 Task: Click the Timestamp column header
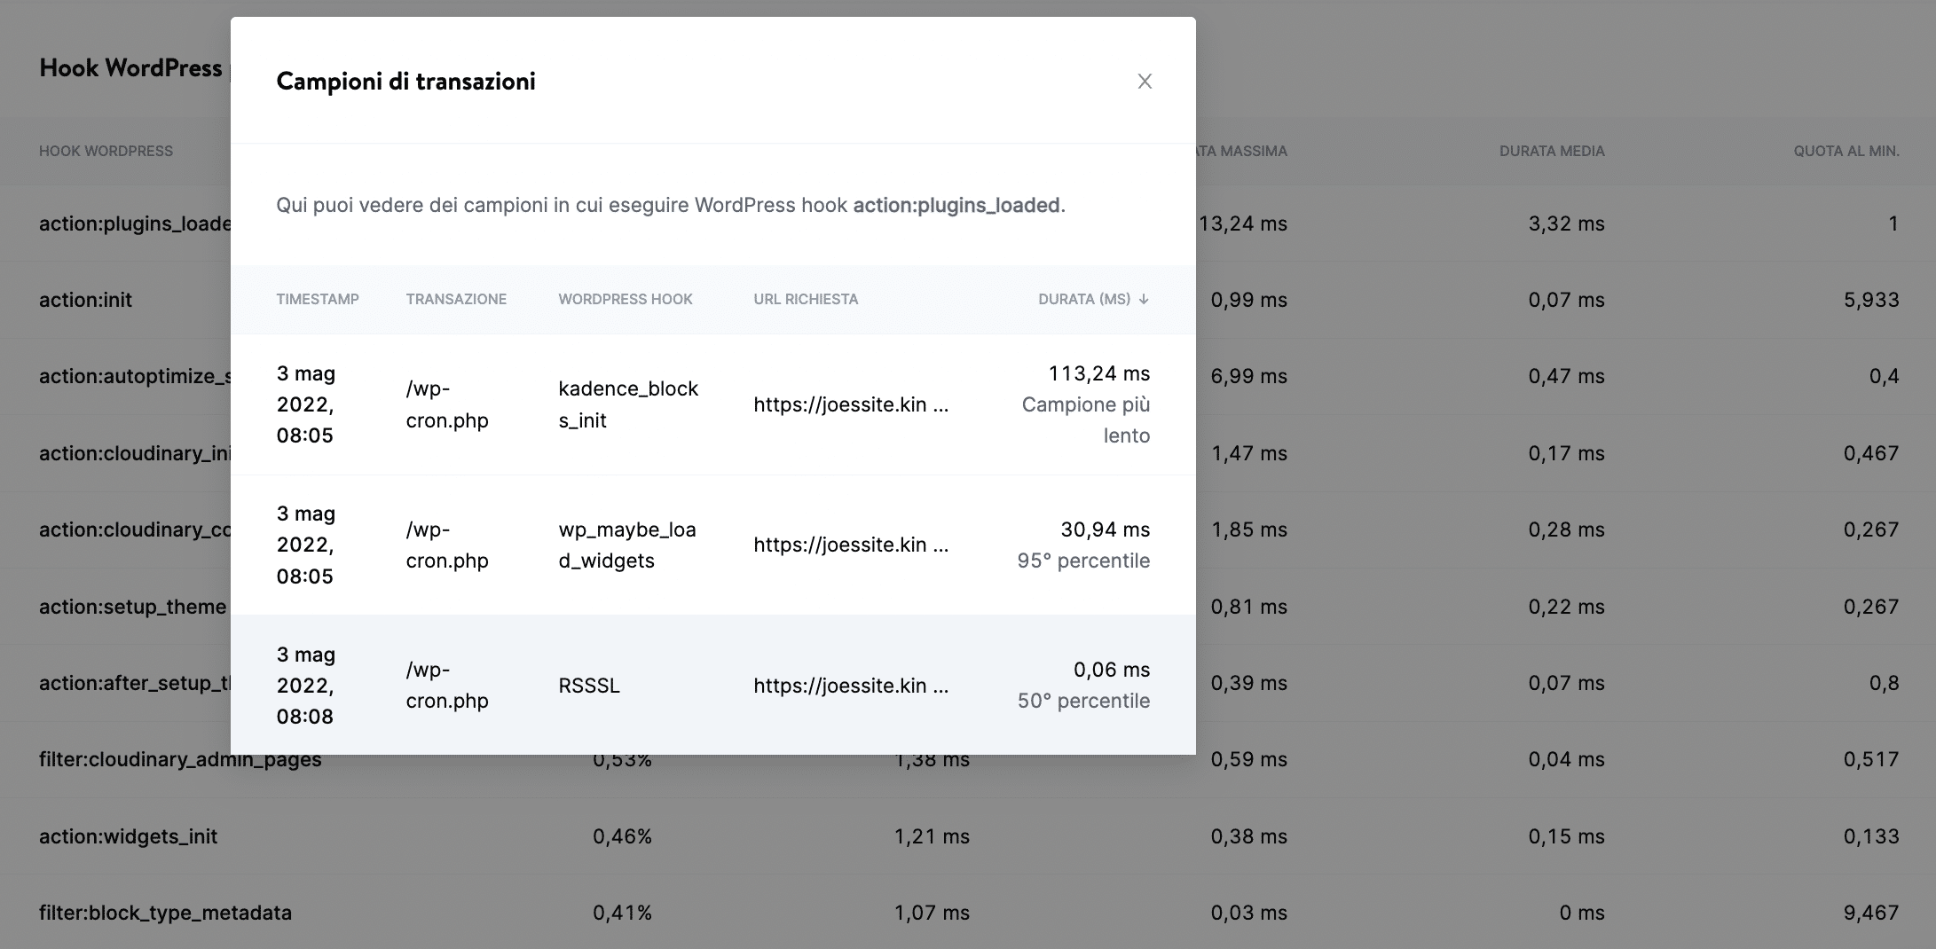click(317, 300)
